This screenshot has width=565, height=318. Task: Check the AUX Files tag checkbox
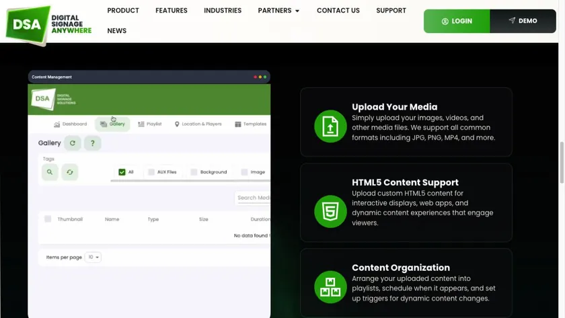(151, 172)
